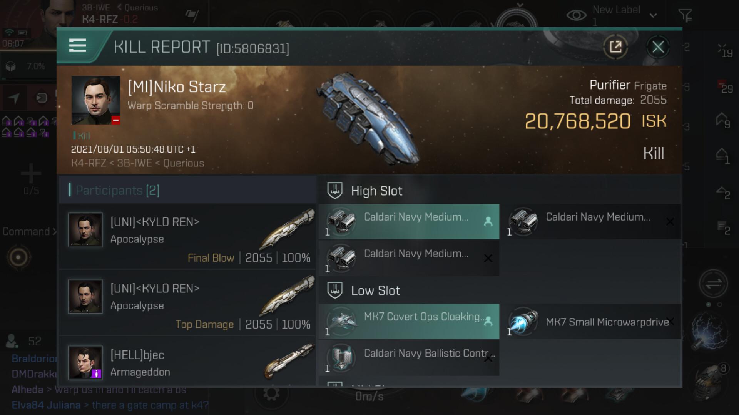Select the highlighted Caldari Navy Medium launcher
This screenshot has height=415, width=739.
point(409,222)
